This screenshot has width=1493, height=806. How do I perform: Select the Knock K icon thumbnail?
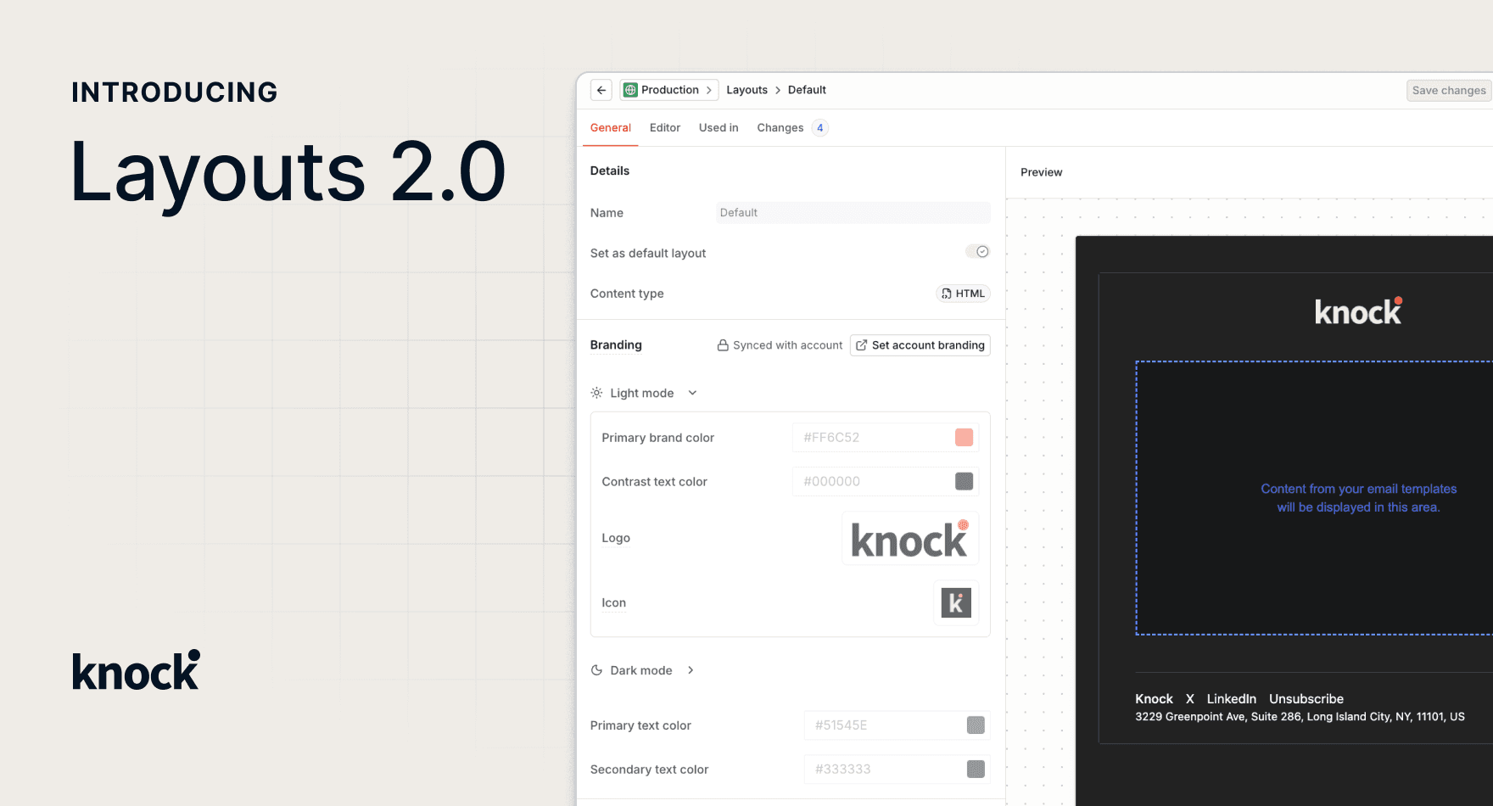(x=956, y=603)
